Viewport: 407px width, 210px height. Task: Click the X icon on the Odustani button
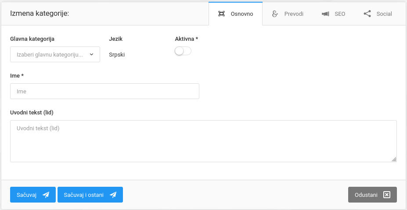[386, 195]
